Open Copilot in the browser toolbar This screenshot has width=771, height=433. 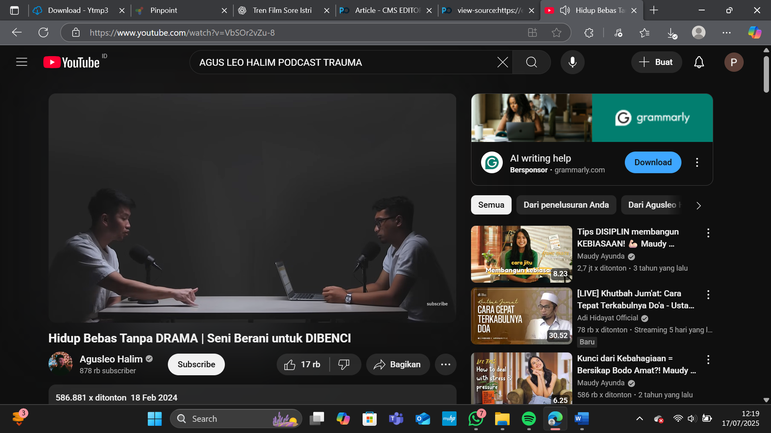tap(754, 32)
